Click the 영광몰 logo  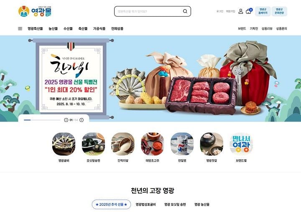click(35, 11)
